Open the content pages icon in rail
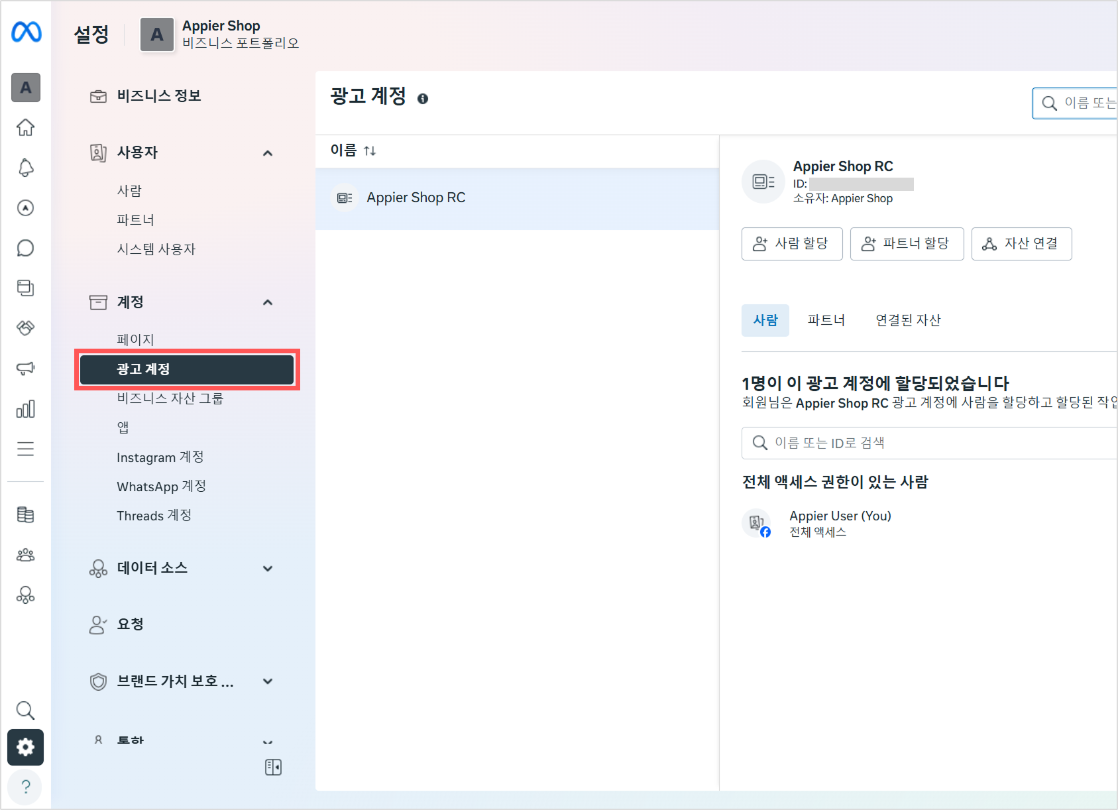This screenshot has width=1118, height=810. pos(25,288)
